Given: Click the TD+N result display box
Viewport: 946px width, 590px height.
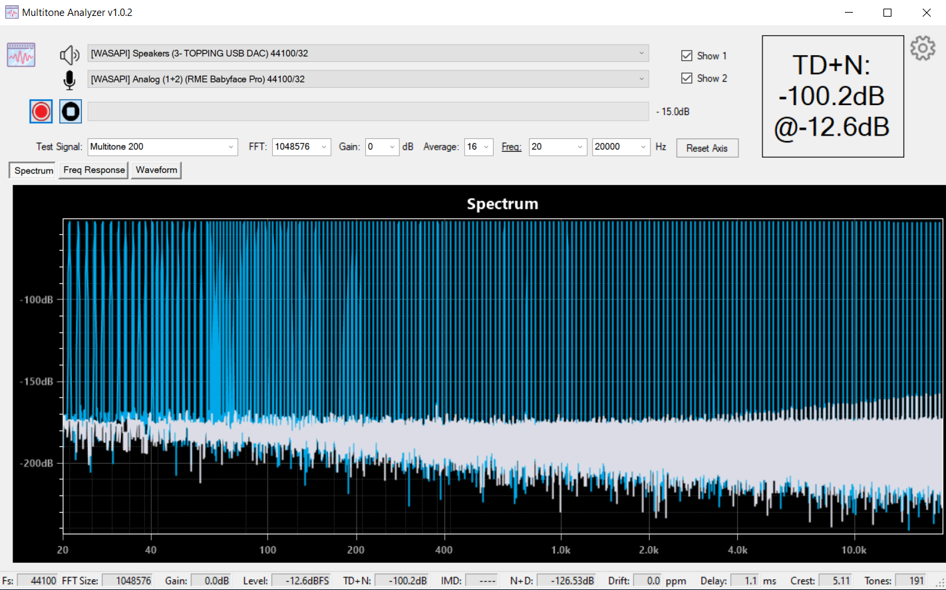Looking at the screenshot, I should click(x=833, y=96).
